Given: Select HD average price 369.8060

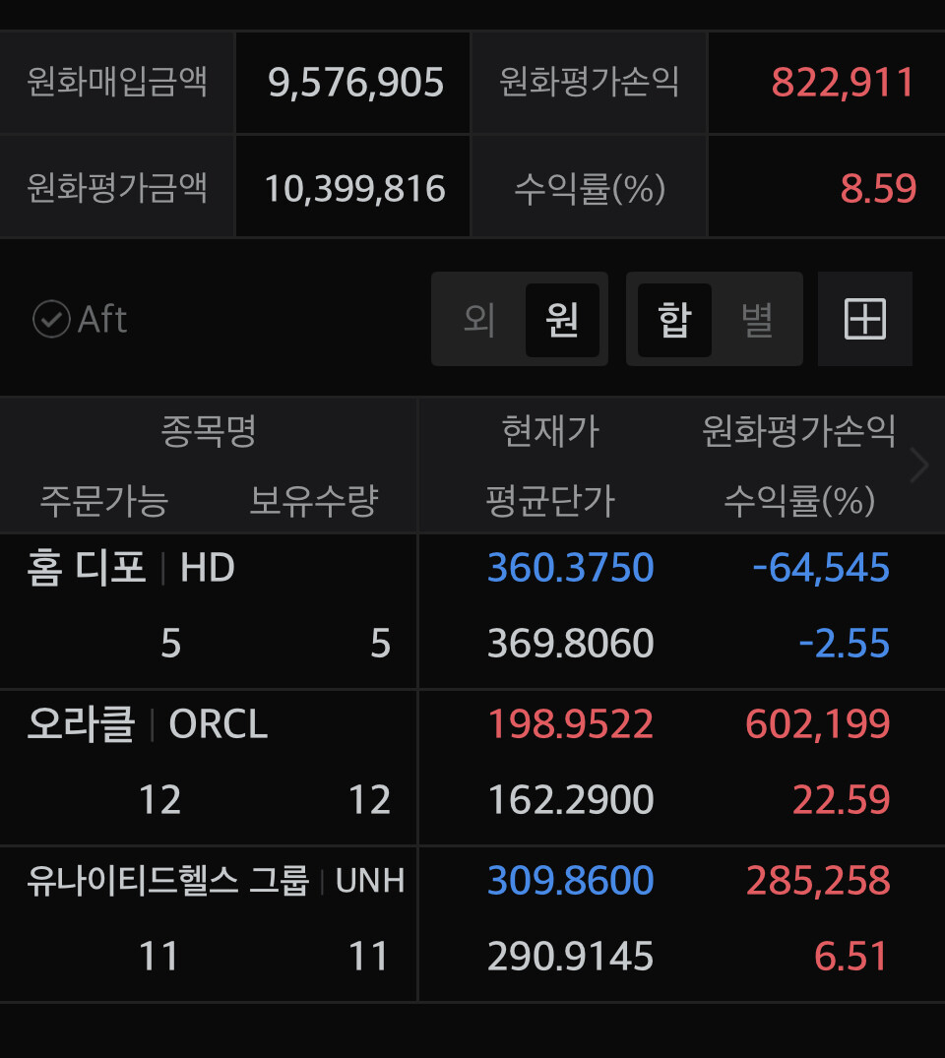Looking at the screenshot, I should coord(570,643).
